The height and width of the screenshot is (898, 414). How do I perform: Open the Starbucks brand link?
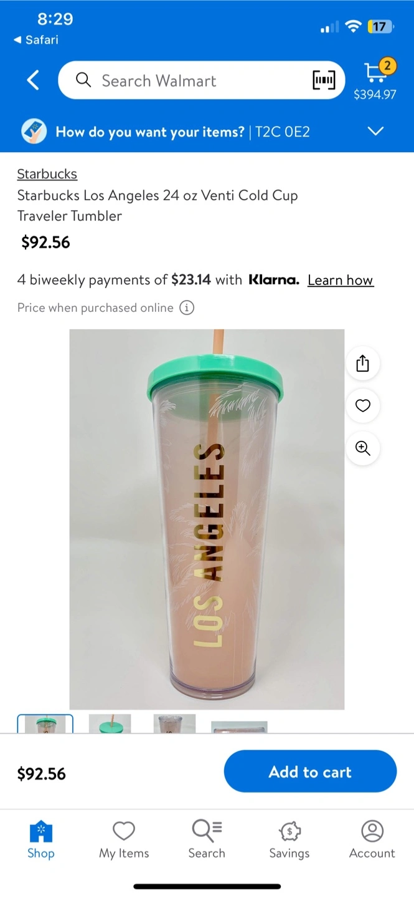47,174
